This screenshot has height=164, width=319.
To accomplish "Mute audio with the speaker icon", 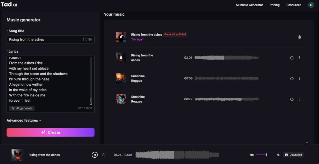I will point(252,155).
